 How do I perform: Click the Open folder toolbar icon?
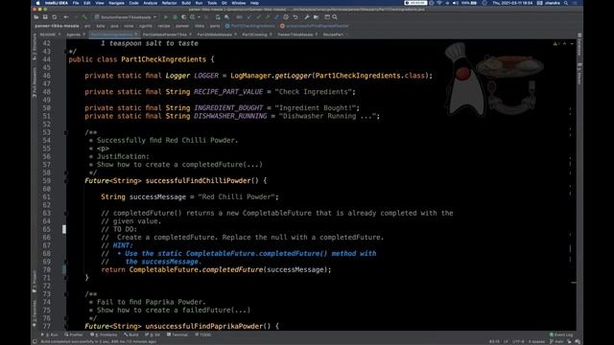point(36,17)
